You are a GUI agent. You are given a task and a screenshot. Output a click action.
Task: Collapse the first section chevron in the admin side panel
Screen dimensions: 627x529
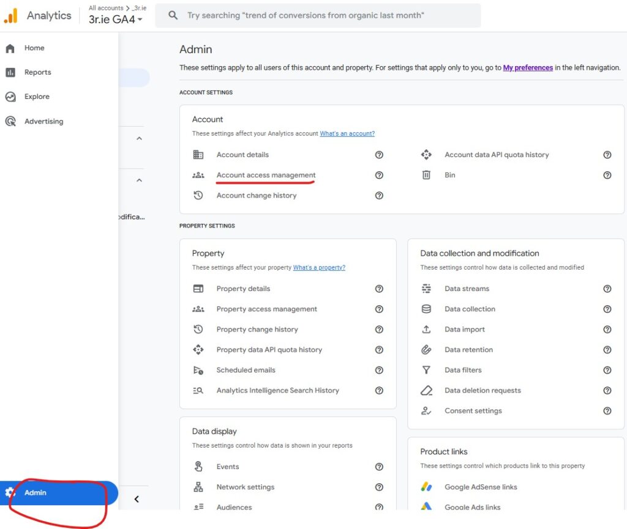(139, 139)
